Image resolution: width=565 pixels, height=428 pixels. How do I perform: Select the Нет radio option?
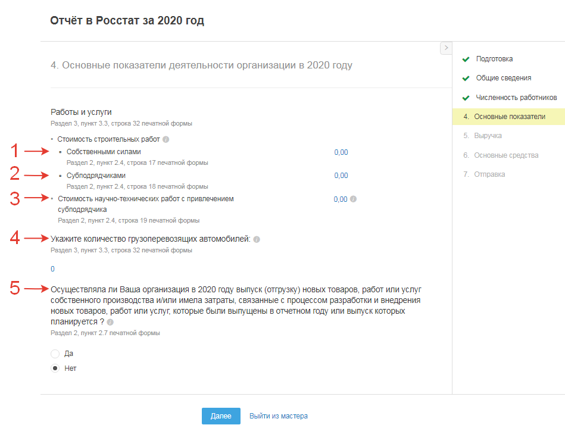click(55, 368)
